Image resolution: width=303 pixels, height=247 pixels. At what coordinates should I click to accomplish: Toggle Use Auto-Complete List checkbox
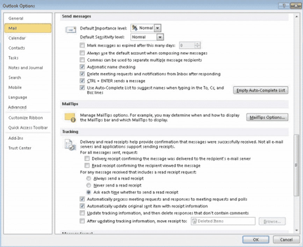click(x=82, y=88)
